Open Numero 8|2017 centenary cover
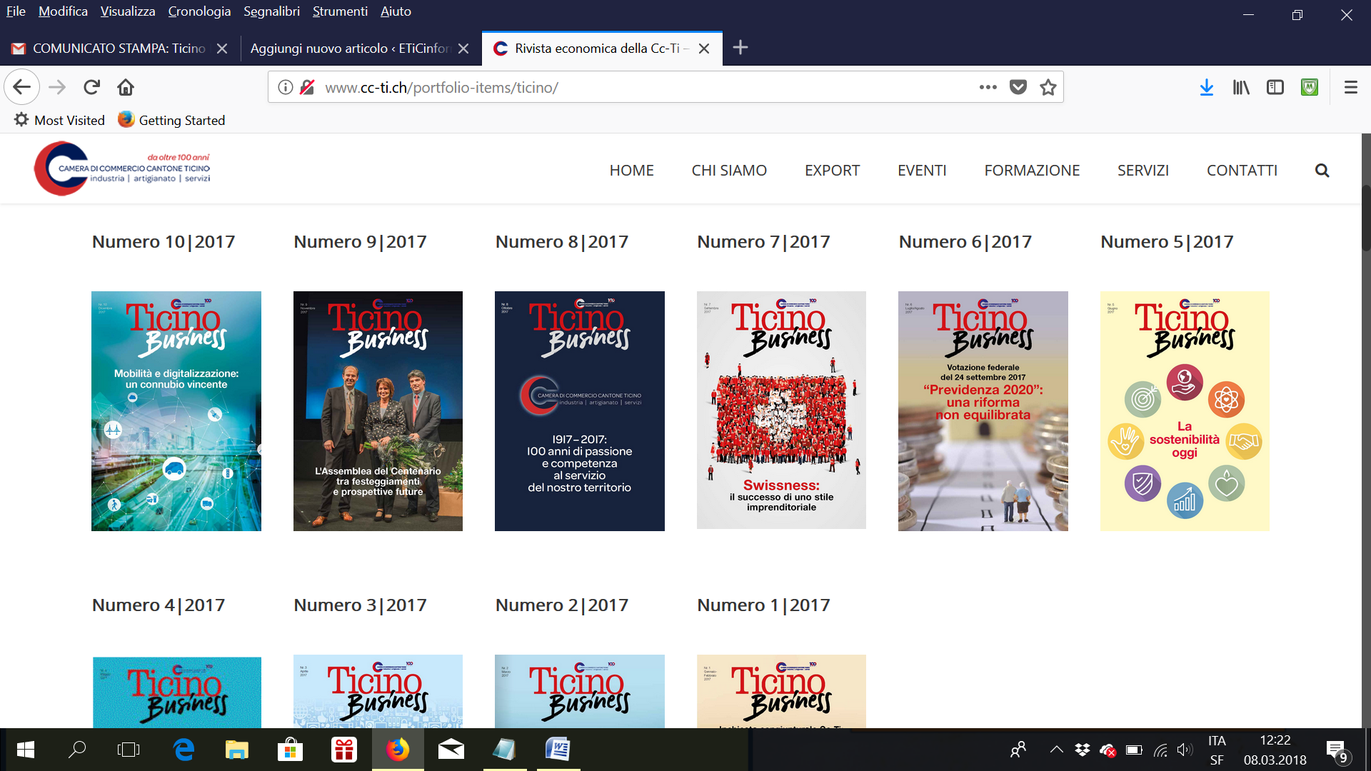Viewport: 1371px width, 771px height. [579, 410]
